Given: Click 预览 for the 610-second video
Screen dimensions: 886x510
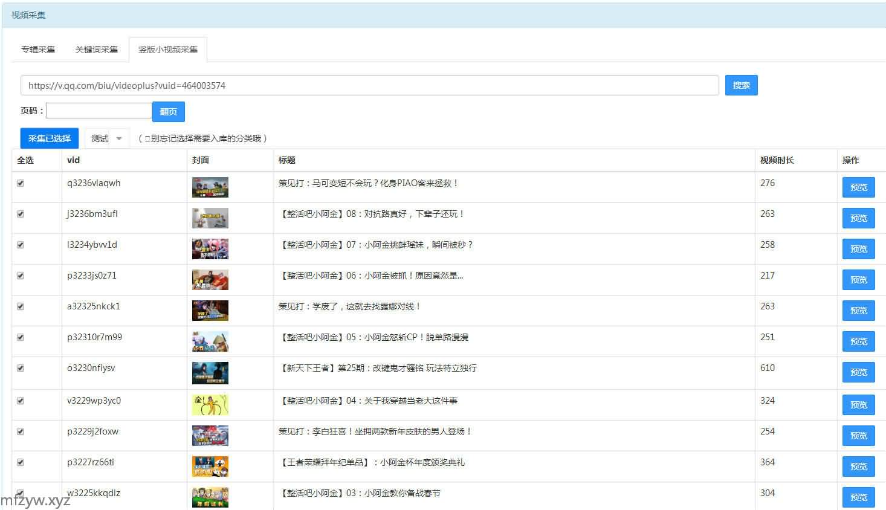Looking at the screenshot, I should click(858, 372).
